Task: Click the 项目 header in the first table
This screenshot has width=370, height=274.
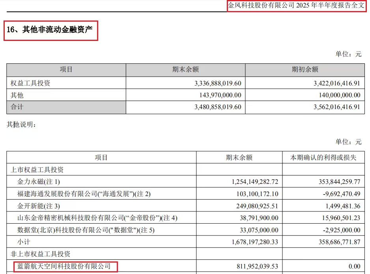Action: 66,70
